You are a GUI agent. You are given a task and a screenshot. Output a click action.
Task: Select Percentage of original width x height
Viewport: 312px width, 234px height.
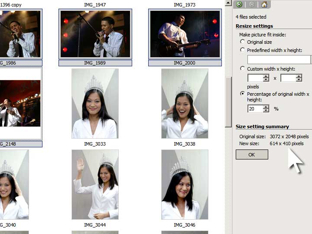(x=242, y=94)
